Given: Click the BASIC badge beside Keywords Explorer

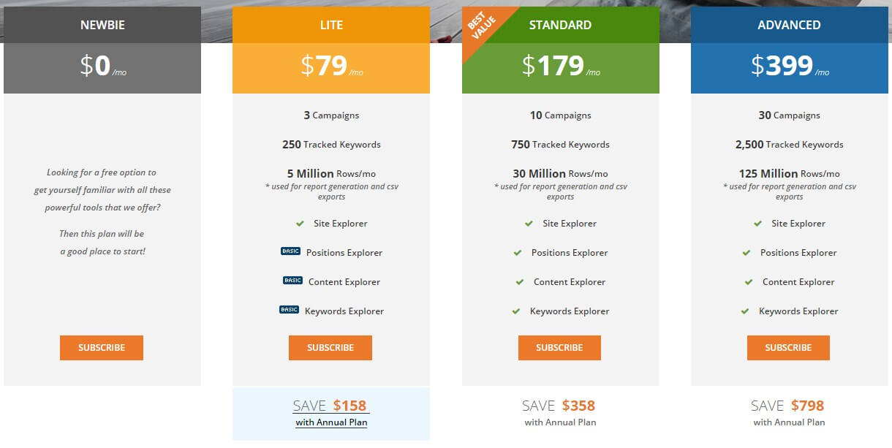Looking at the screenshot, I should pyautogui.click(x=289, y=310).
